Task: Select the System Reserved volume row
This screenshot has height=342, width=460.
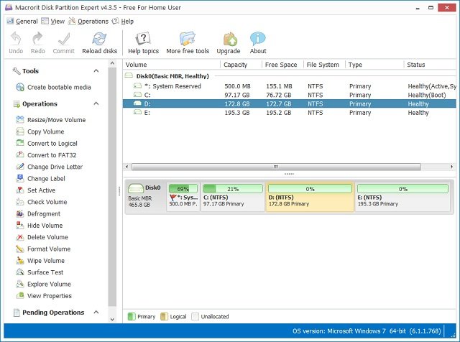Action: click(289, 86)
